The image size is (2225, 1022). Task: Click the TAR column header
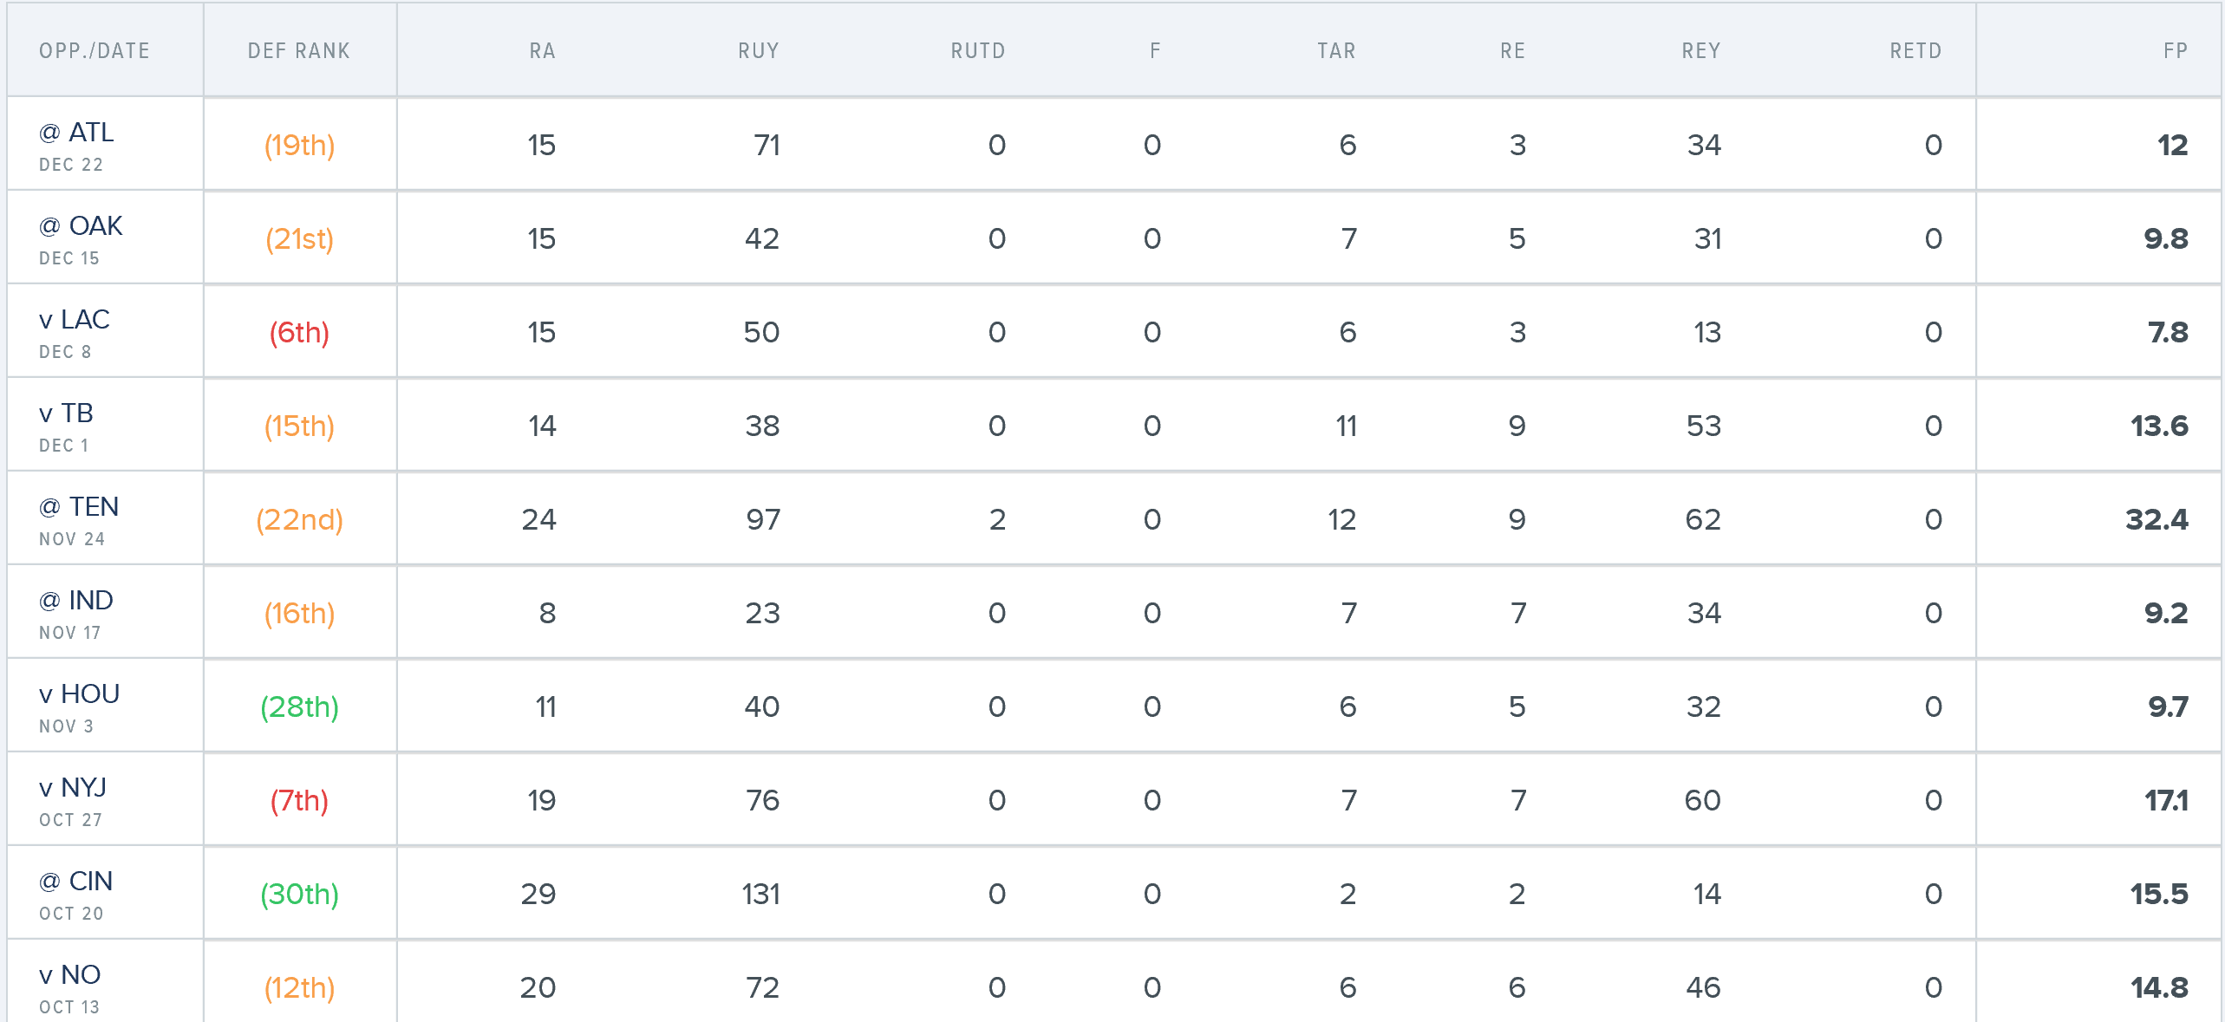click(1336, 51)
